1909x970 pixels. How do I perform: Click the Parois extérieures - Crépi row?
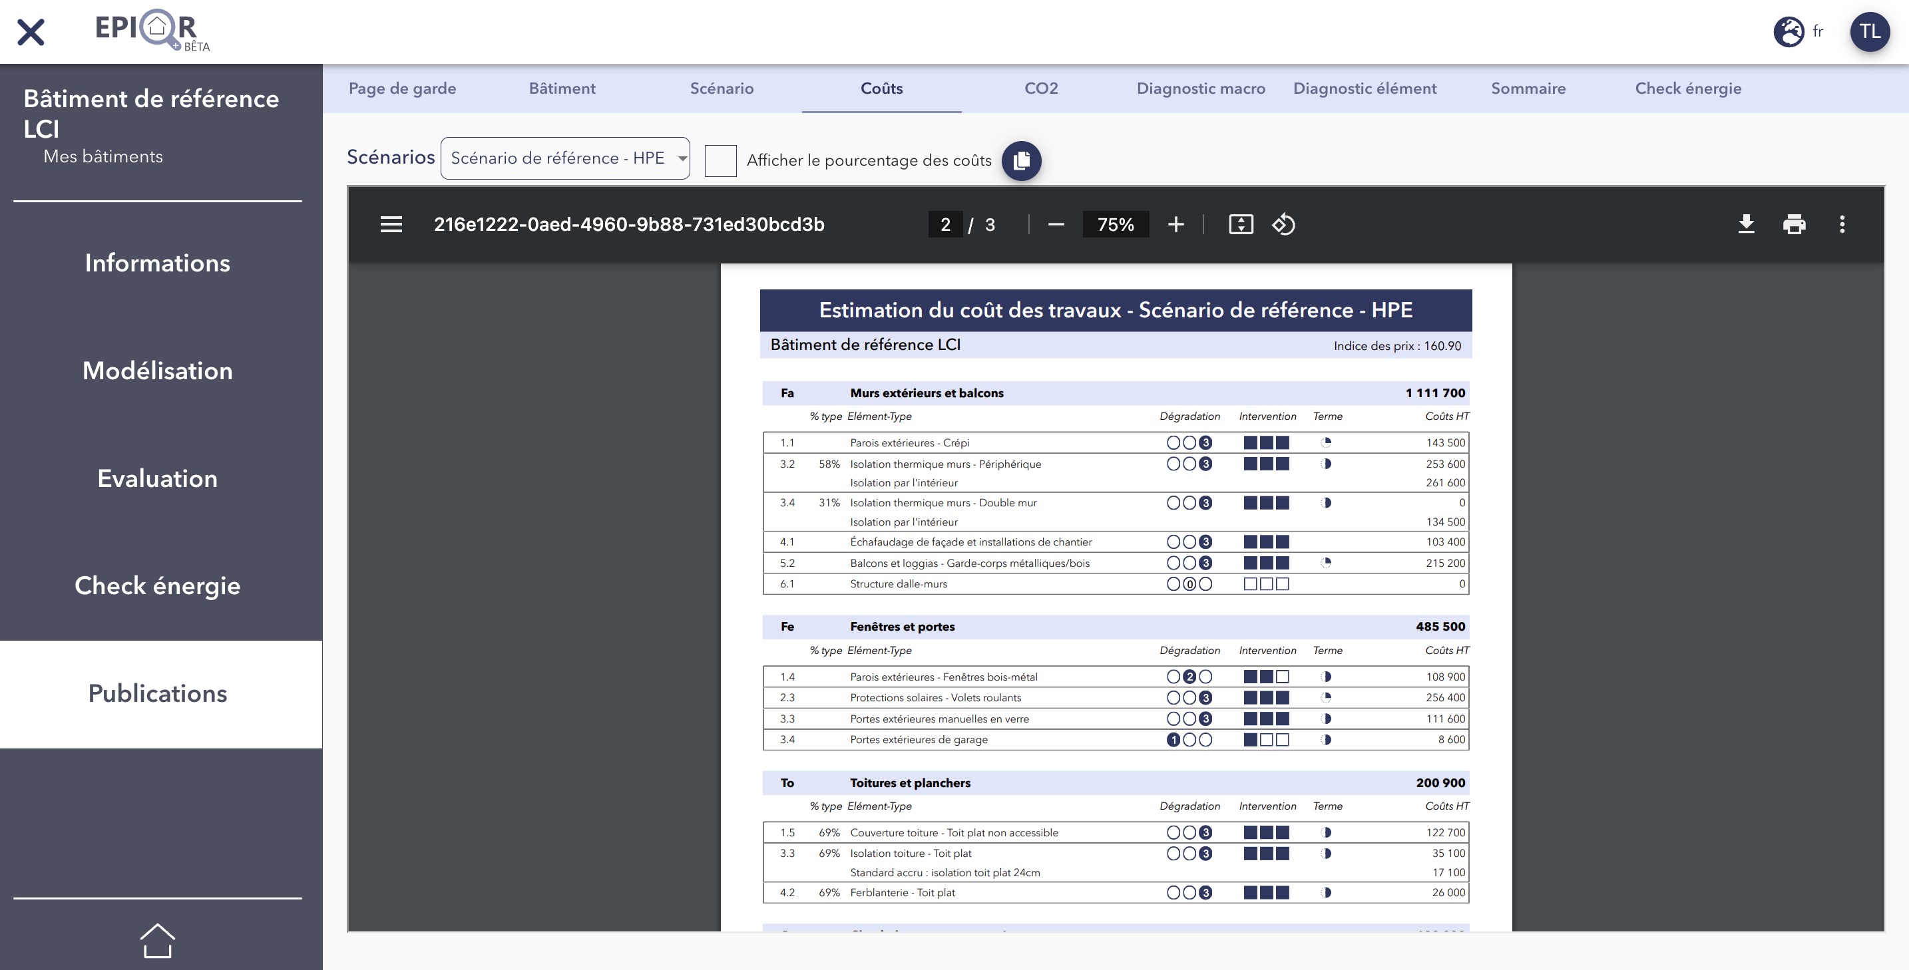coord(1116,443)
